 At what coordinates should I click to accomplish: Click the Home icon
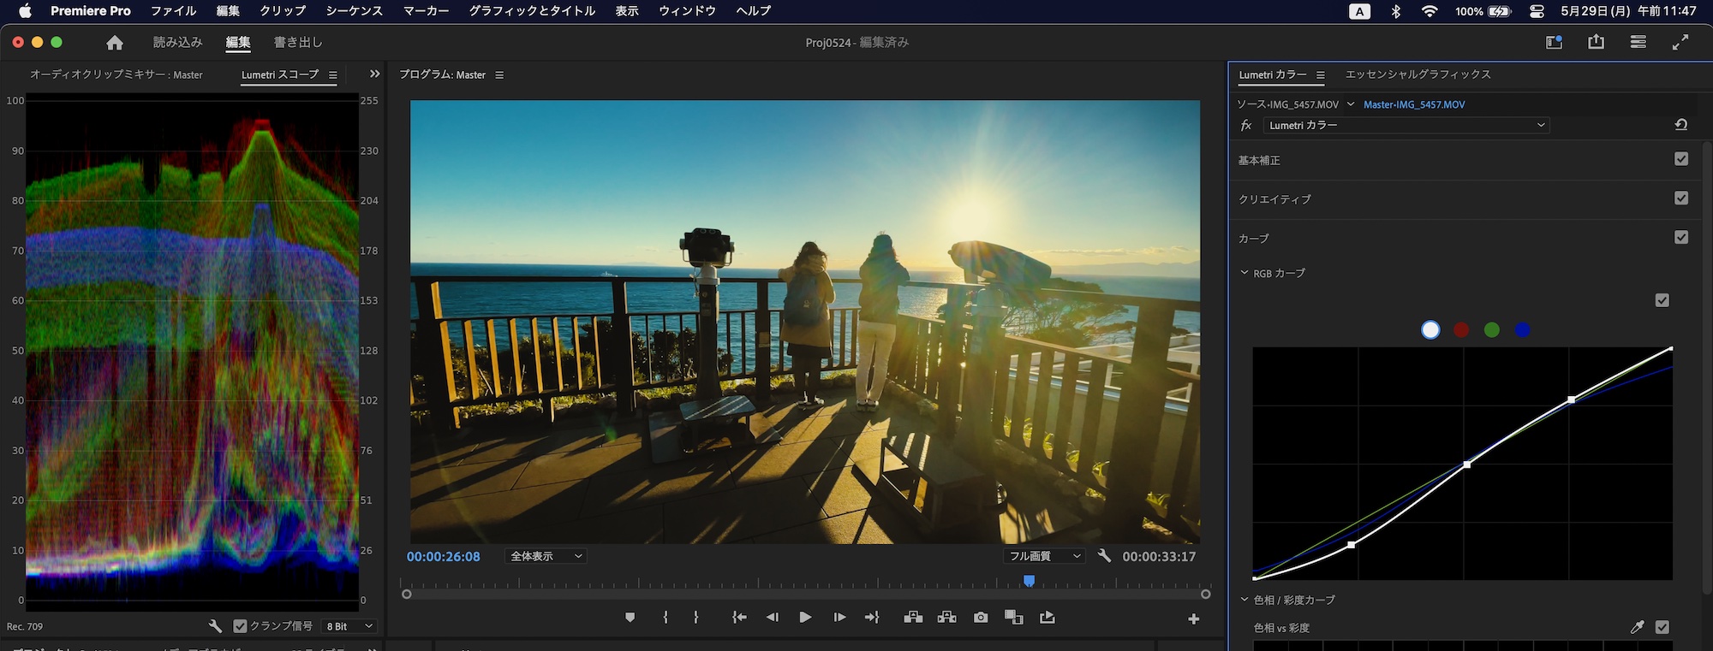coord(115,43)
